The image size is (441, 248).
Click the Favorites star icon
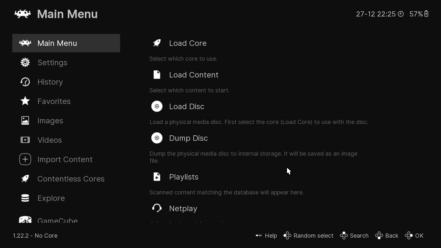[25, 101]
